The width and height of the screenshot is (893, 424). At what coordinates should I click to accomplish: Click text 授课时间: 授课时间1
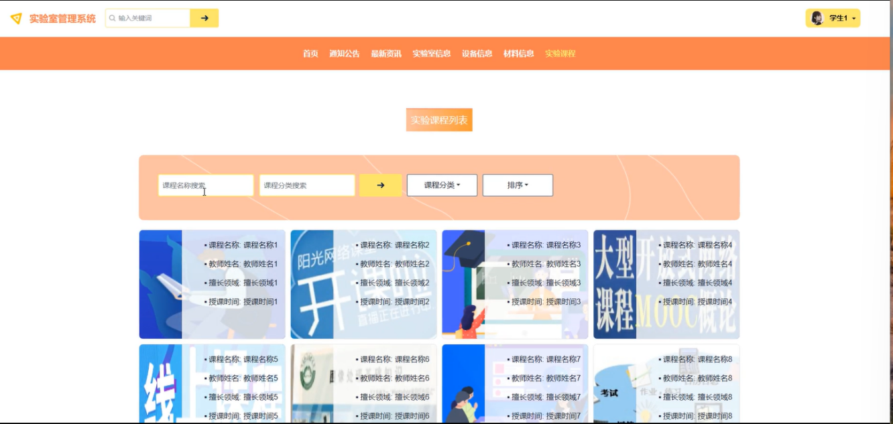(243, 301)
